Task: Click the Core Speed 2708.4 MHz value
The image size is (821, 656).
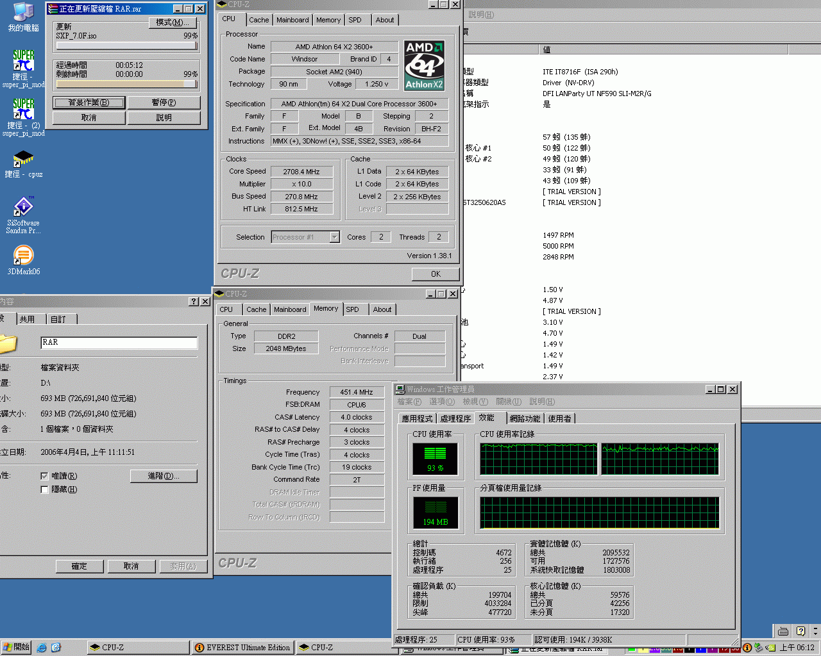Action: 301,172
